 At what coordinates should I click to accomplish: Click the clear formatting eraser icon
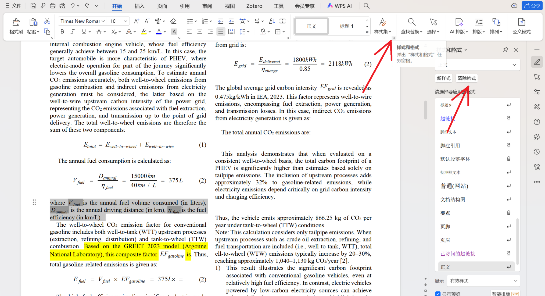coord(173,21)
